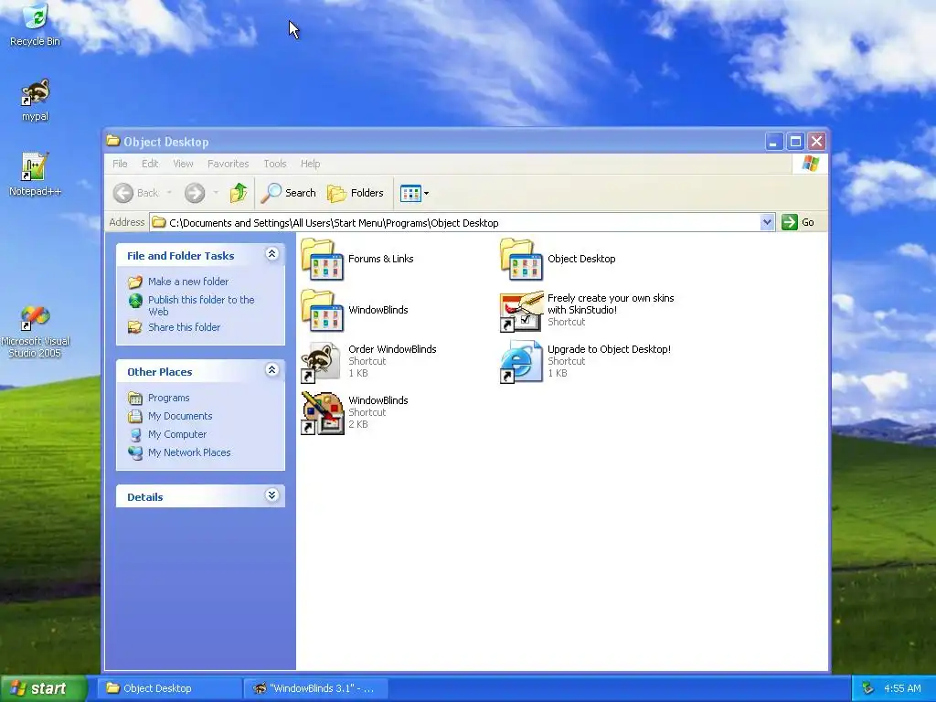Click Publish this folder to the Web
Viewport: 936px width, 702px height.
[x=201, y=305]
